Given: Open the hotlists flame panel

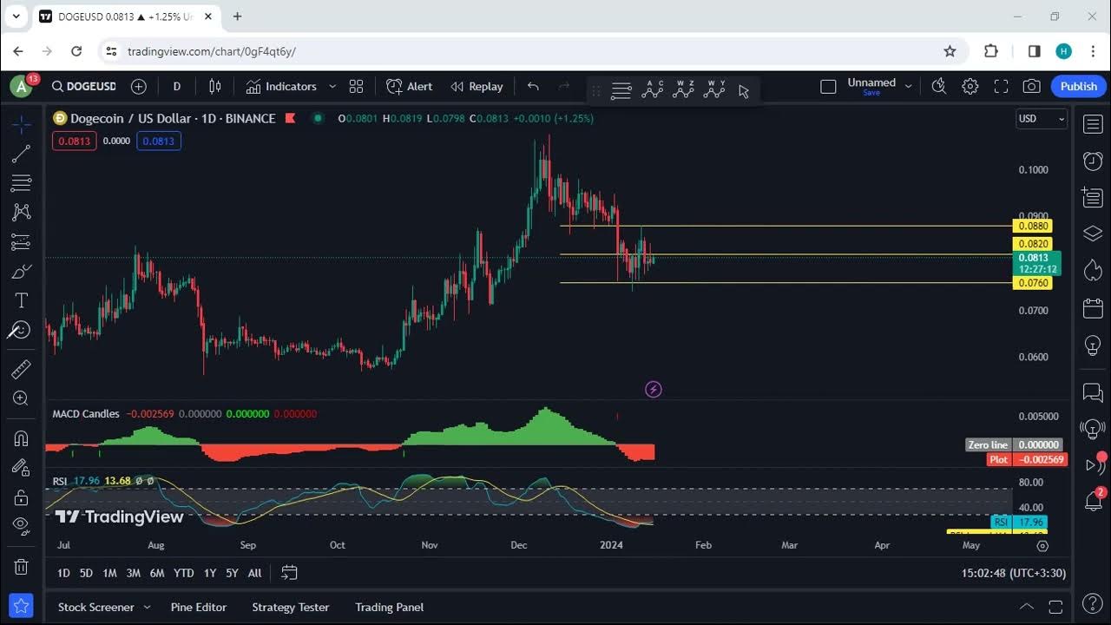Looking at the screenshot, I should (1093, 270).
